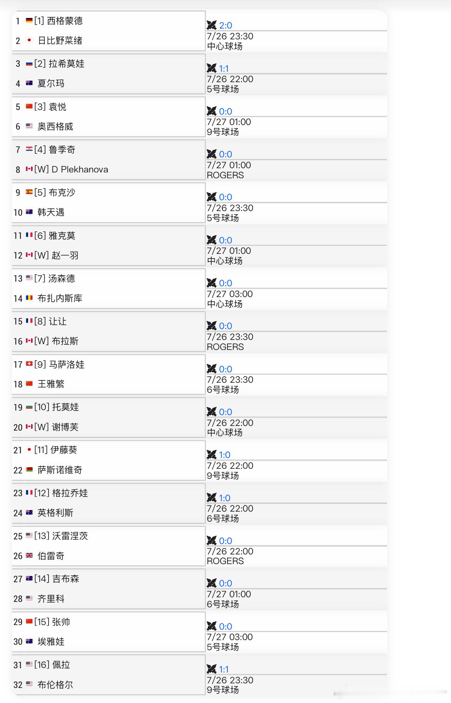Click the match icon for 袁悦 vs 奥西格威

tap(212, 111)
